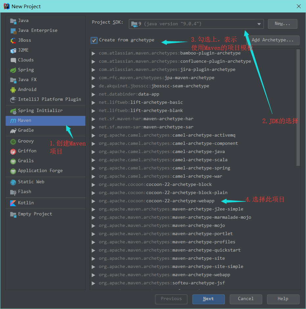Click the J2ME icon

(x=13, y=51)
